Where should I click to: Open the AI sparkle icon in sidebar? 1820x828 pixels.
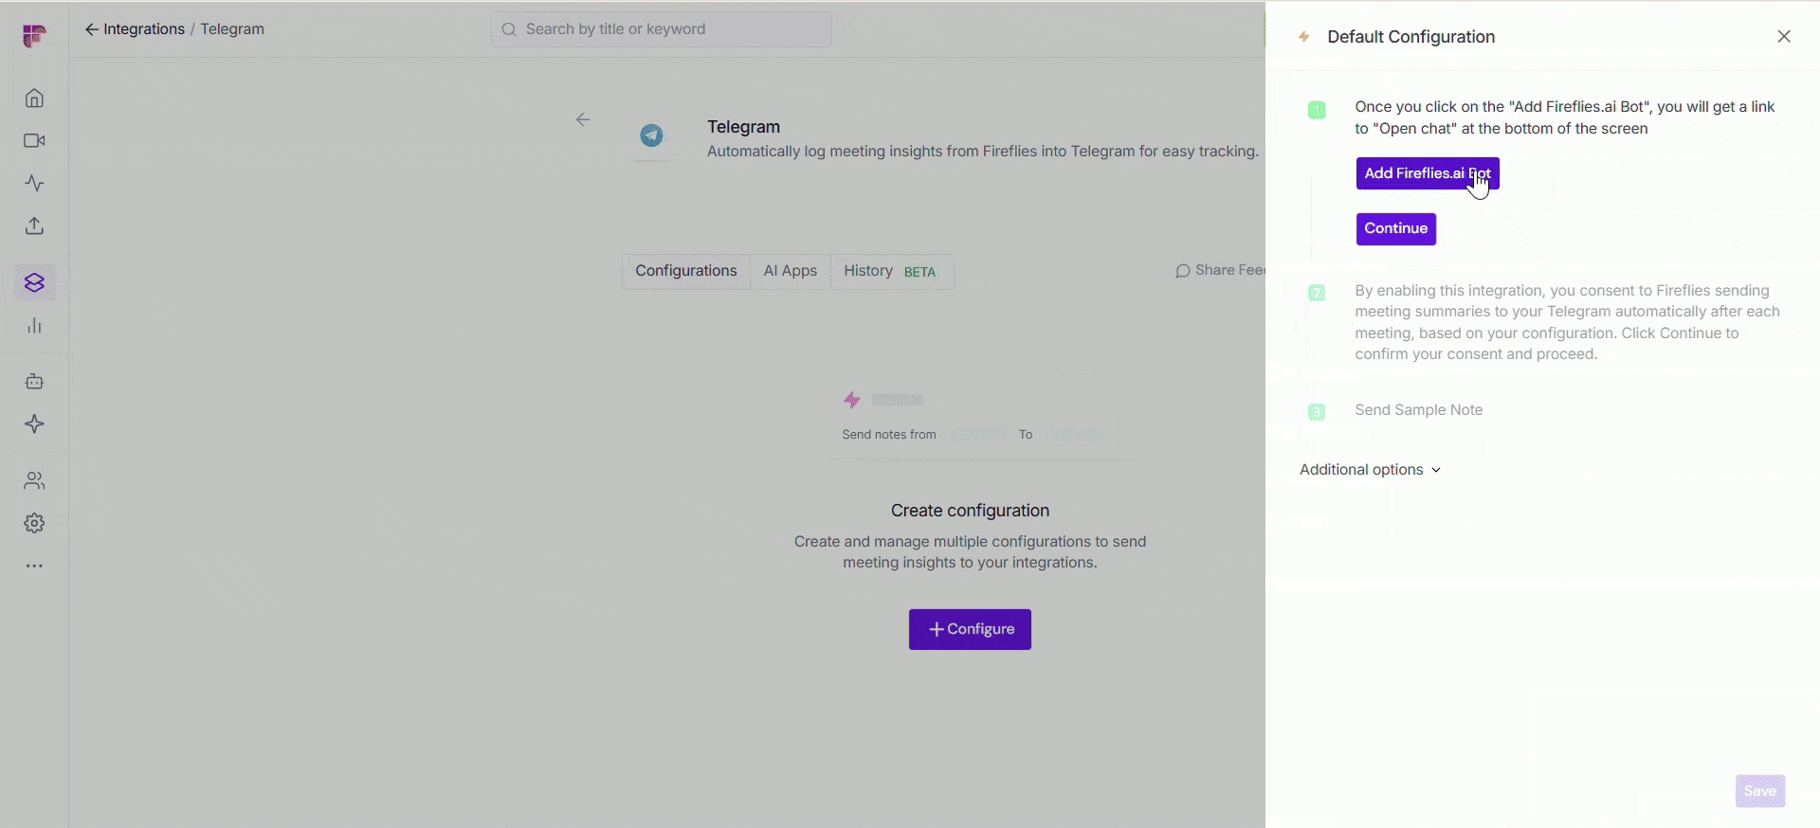(34, 424)
